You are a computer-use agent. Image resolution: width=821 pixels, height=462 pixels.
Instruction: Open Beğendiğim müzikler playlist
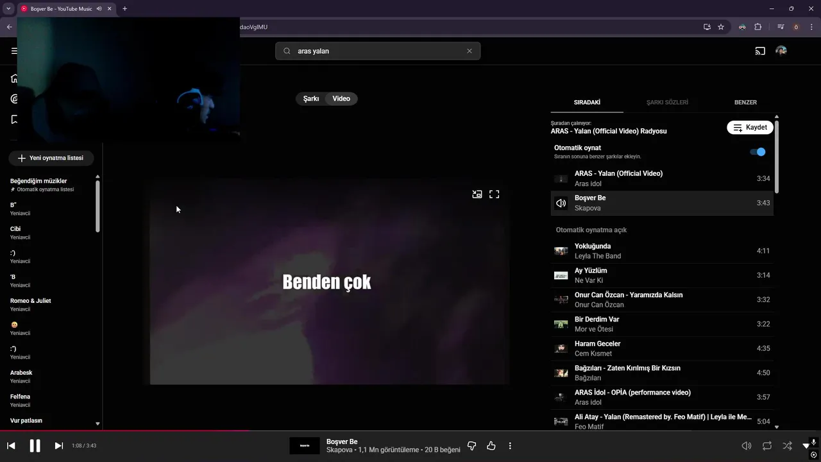click(50, 185)
